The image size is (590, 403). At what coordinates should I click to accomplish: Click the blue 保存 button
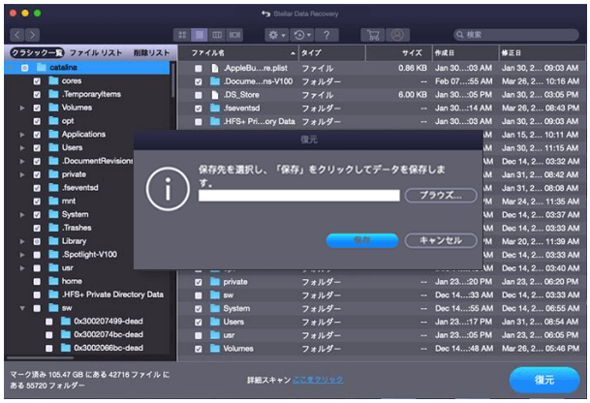click(362, 240)
